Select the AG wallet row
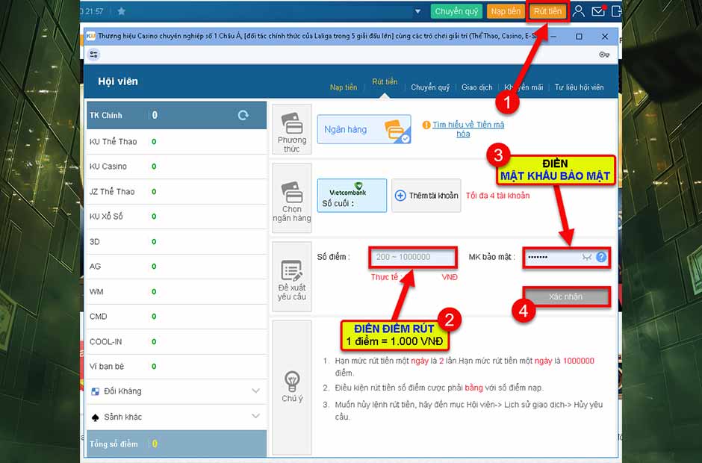 (177, 267)
